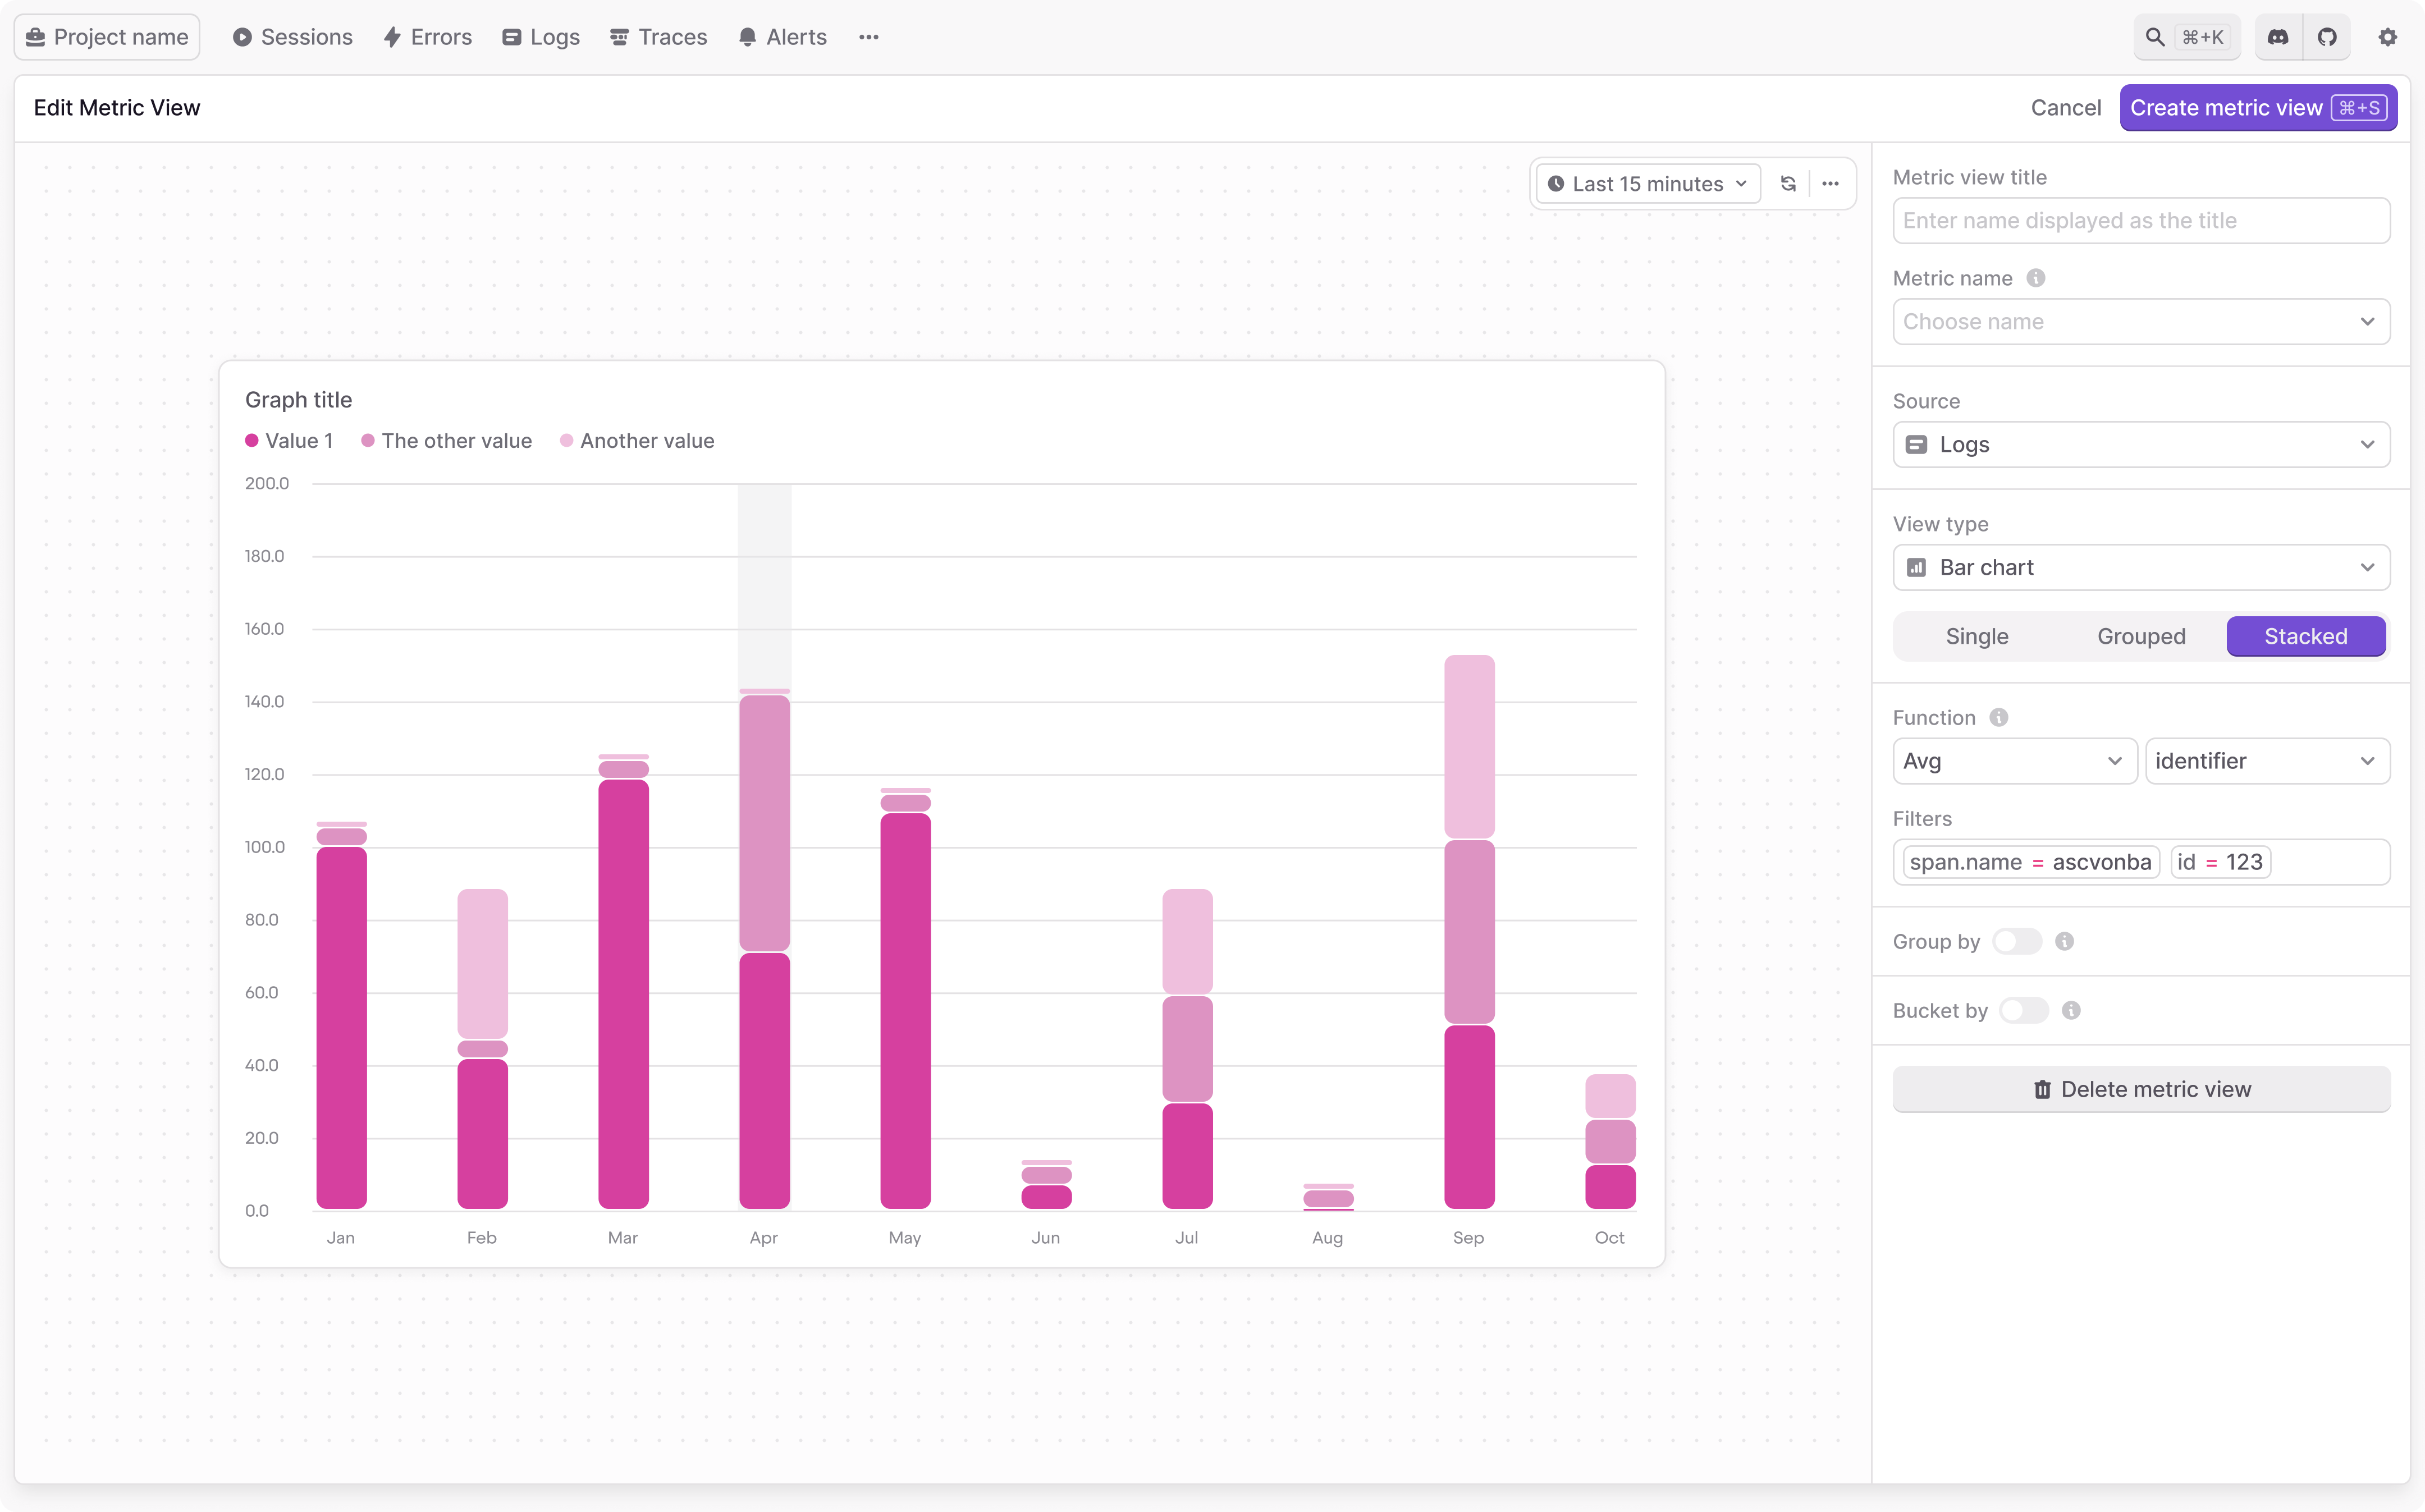Click the Value 1 legend color dot

(x=253, y=440)
